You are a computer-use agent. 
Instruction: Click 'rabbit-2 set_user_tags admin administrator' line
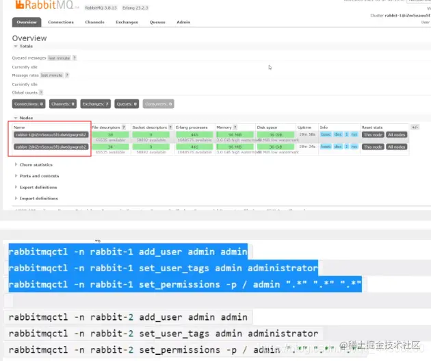pos(164,334)
